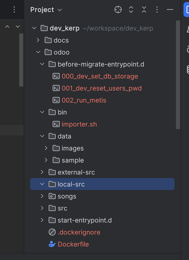Collapse the before-migrate-entrypoint.d folder chevron
Screen dimensions: 189x260
point(42,64)
